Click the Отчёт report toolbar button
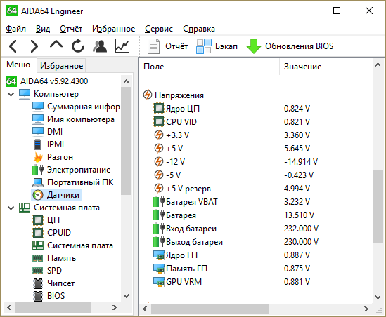This screenshot has width=386, height=317. 167,46
